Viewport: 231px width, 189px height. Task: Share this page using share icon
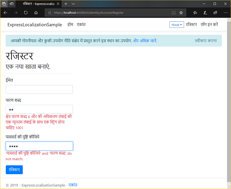pos(215,12)
